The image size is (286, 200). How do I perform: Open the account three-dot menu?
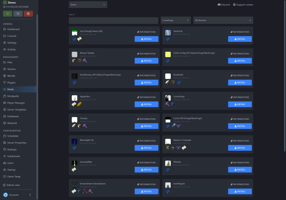point(30,195)
